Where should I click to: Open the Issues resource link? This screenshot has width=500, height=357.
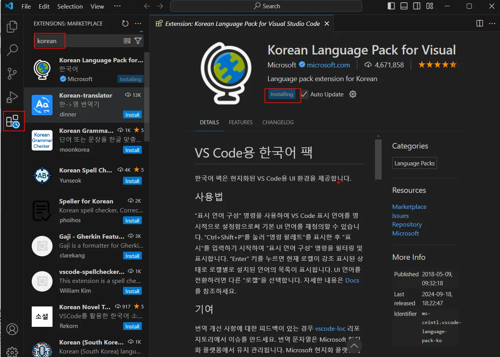coord(400,216)
